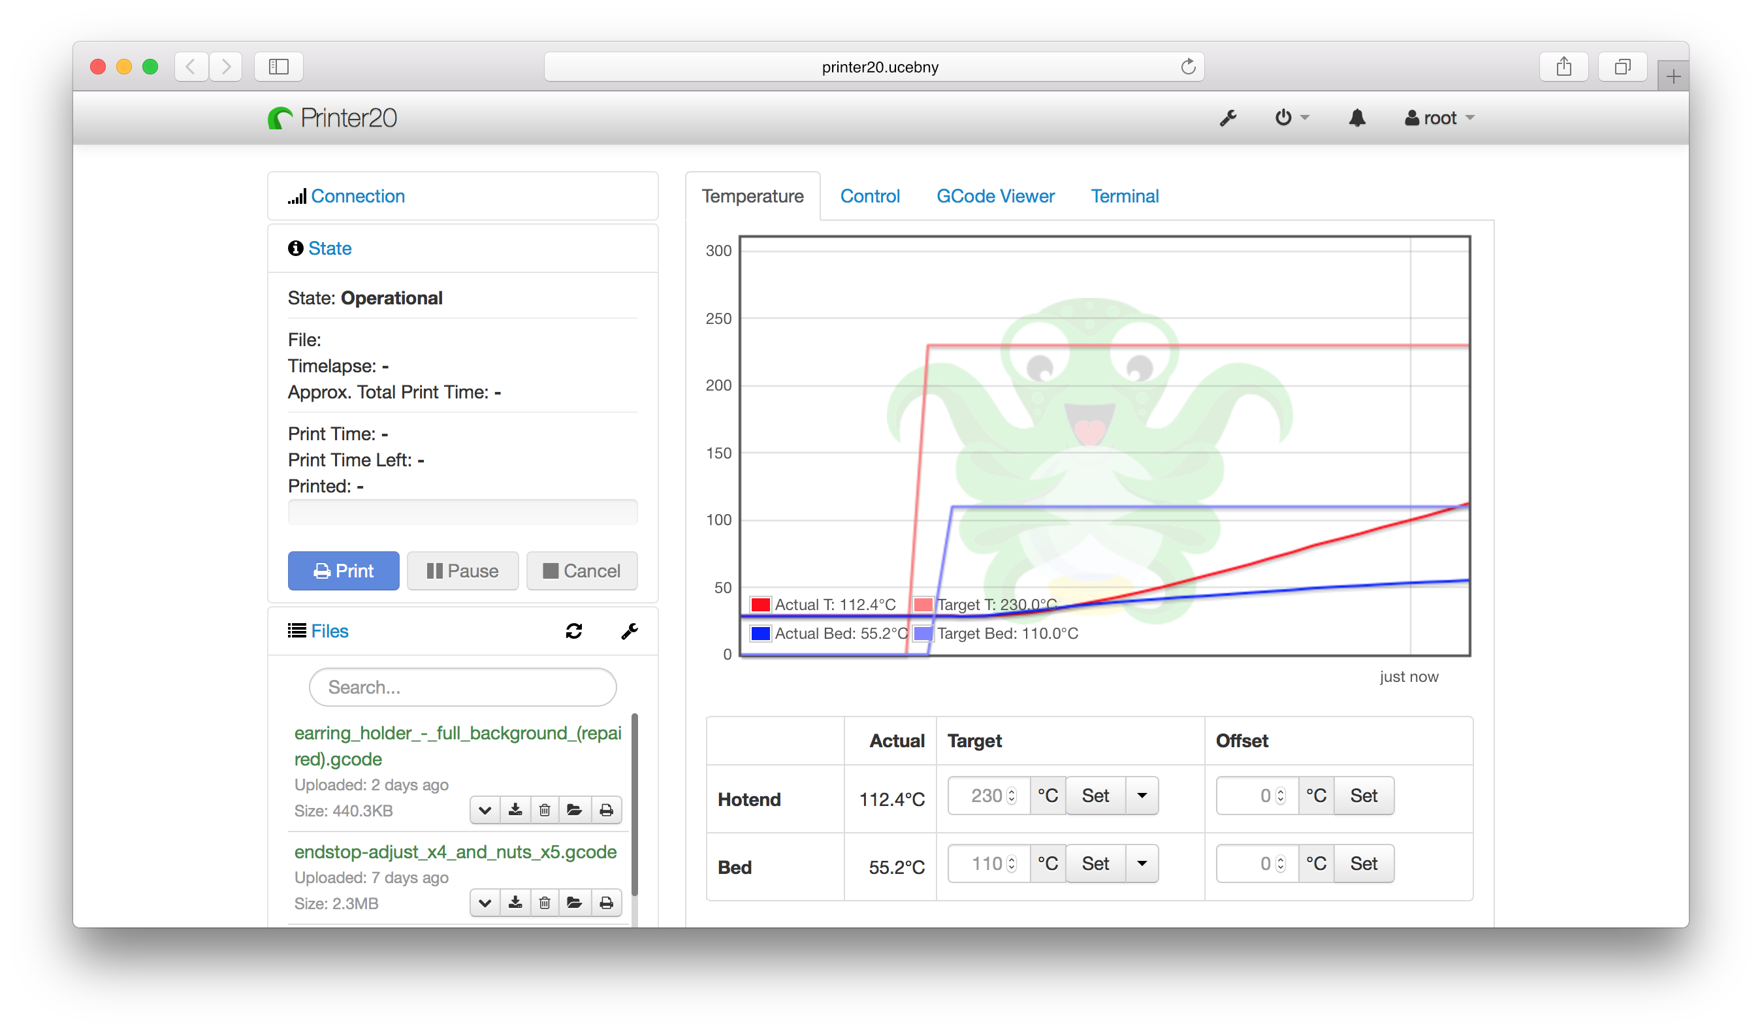Expand additional info for endstop-adjust file

coord(485,903)
